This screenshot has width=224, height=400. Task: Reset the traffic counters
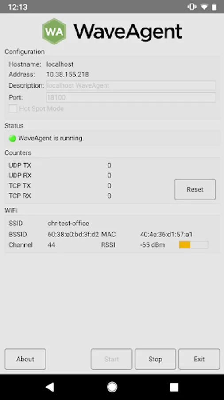click(x=195, y=189)
